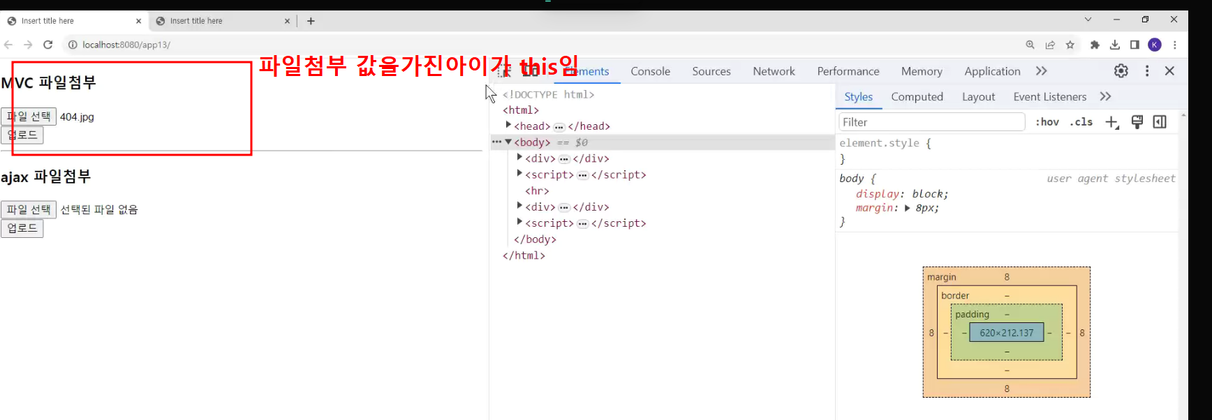Click MVC section upload button
This screenshot has width=1212, height=420.
coord(22,135)
